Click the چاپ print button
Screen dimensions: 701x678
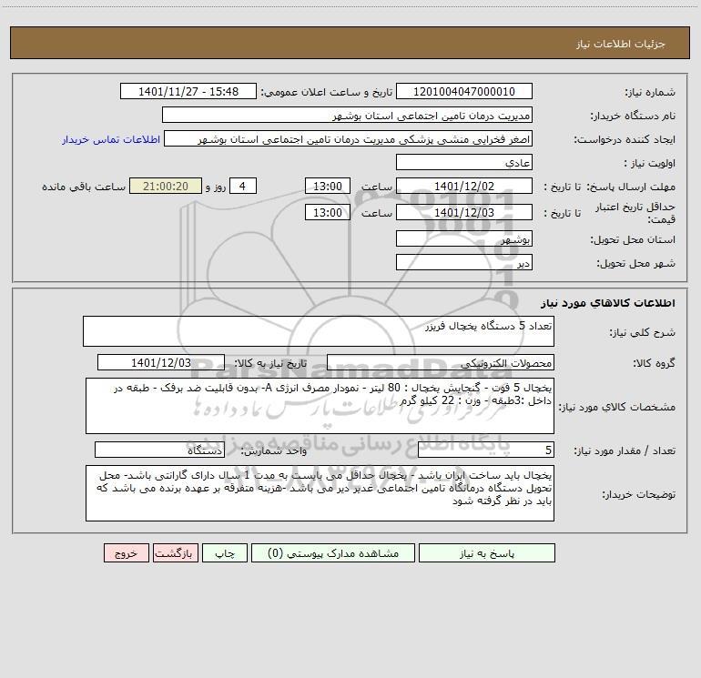(225, 553)
